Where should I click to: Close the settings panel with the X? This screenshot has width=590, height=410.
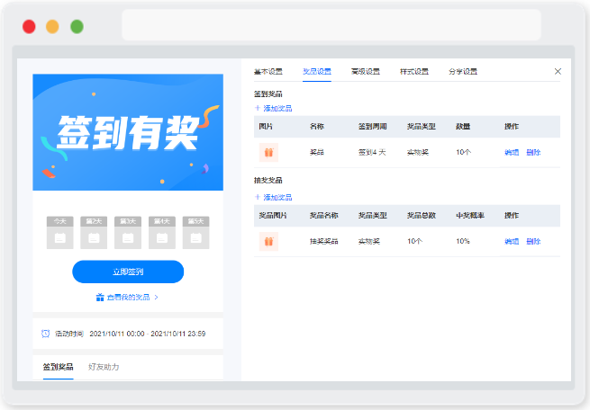558,71
